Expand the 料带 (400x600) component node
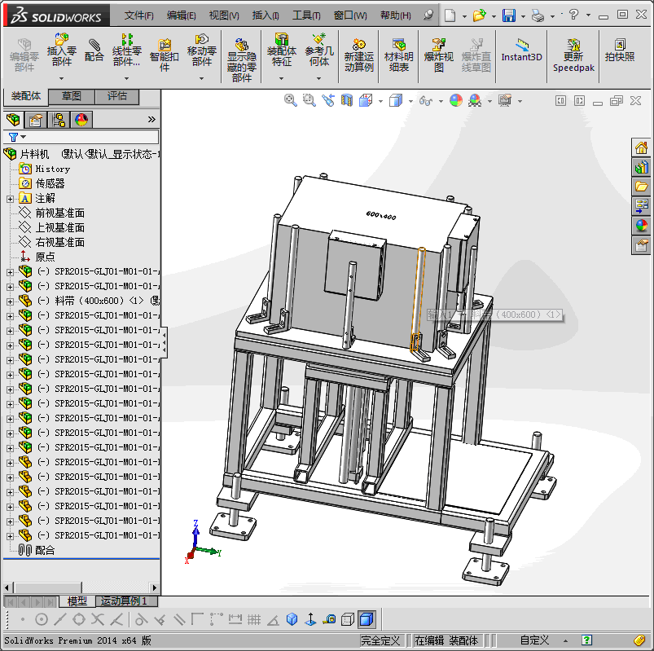This screenshot has width=654, height=651. [x=10, y=301]
